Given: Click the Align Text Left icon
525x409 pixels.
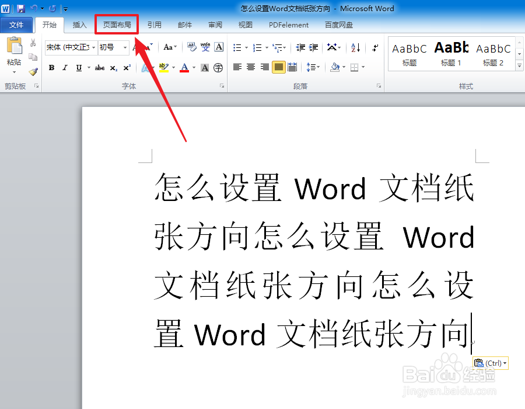Looking at the screenshot, I should 237,67.
